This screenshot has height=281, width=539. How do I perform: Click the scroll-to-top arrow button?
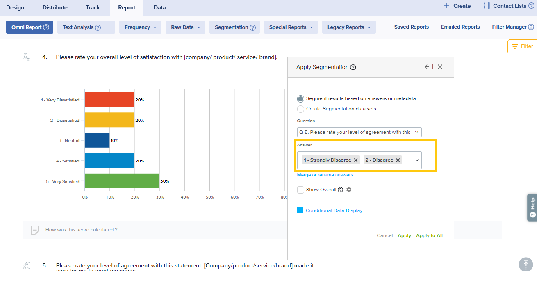pyautogui.click(x=525, y=264)
